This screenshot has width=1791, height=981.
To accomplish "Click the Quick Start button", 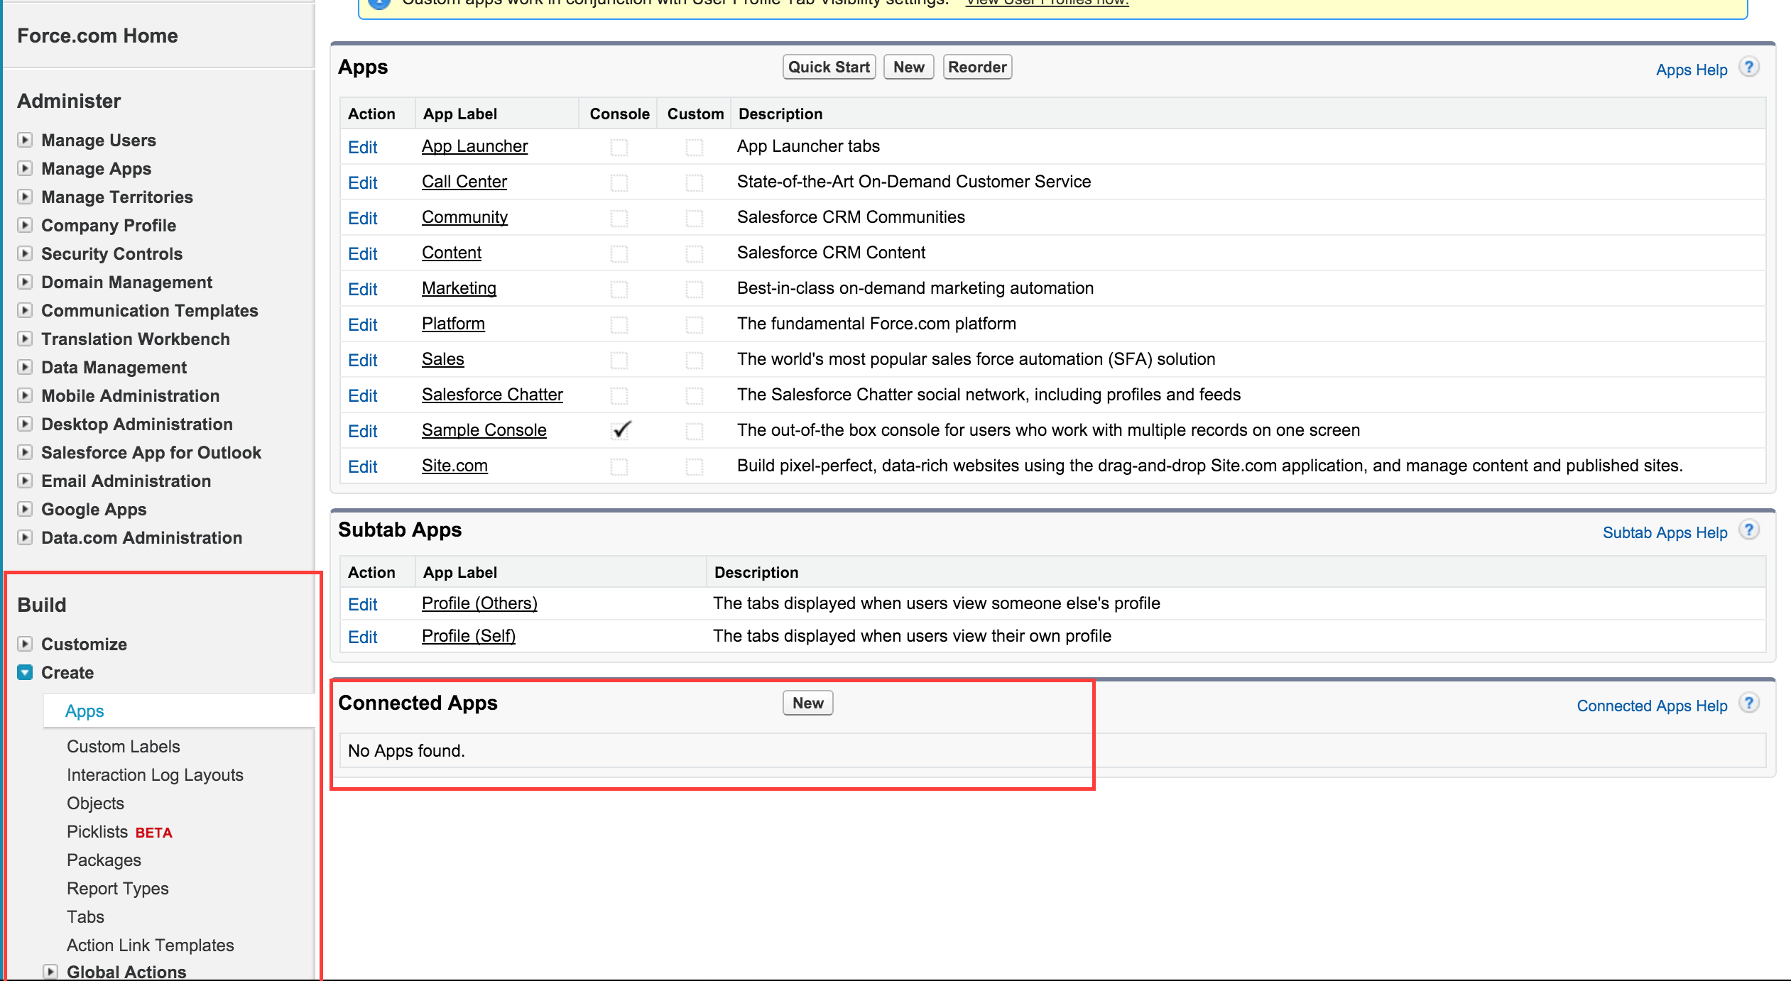I will click(x=829, y=67).
